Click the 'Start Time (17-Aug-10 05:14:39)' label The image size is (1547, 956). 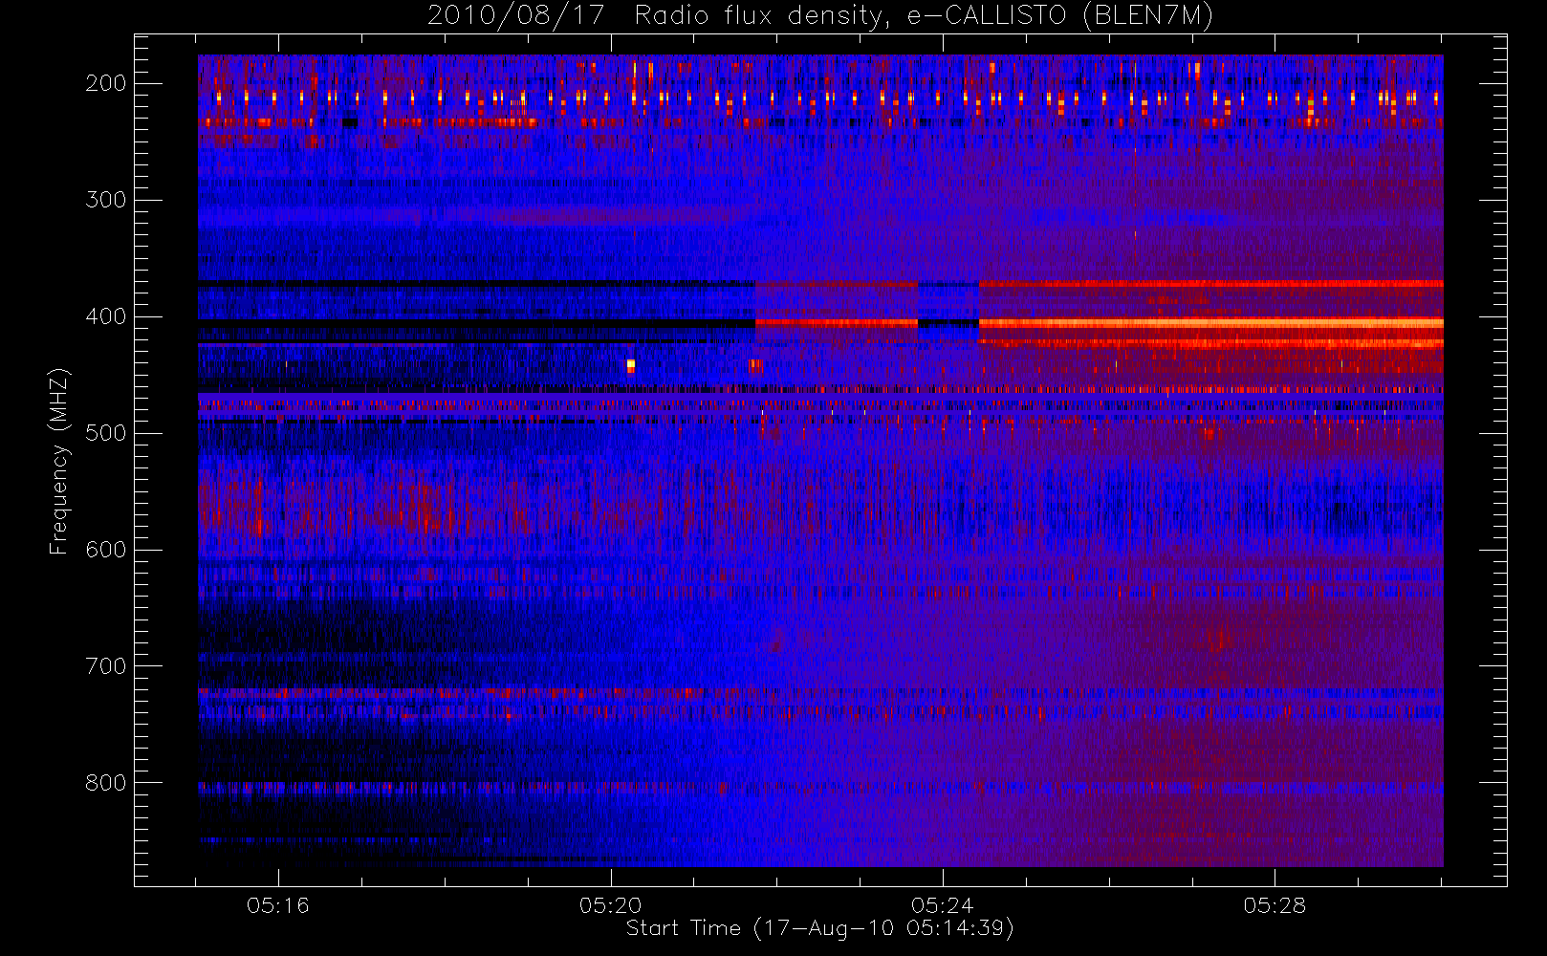(819, 928)
